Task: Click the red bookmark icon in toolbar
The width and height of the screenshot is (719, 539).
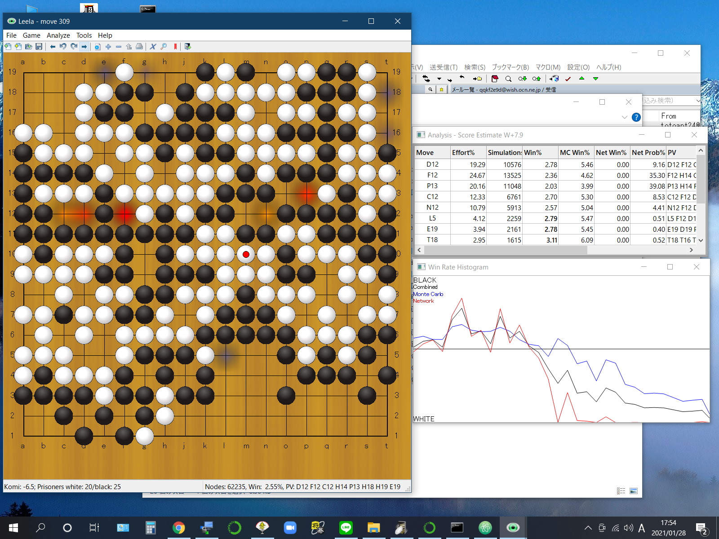Action: [x=175, y=47]
